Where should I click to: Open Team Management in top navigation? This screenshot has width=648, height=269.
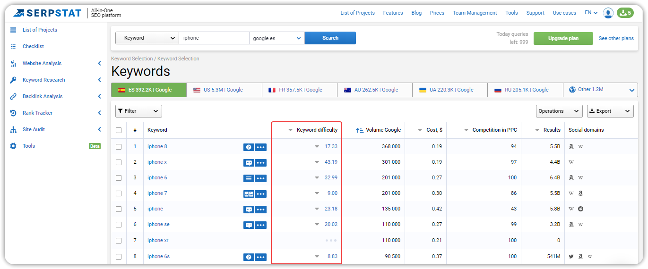click(x=475, y=13)
